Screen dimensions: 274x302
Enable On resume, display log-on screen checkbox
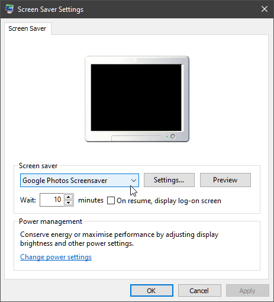(111, 201)
